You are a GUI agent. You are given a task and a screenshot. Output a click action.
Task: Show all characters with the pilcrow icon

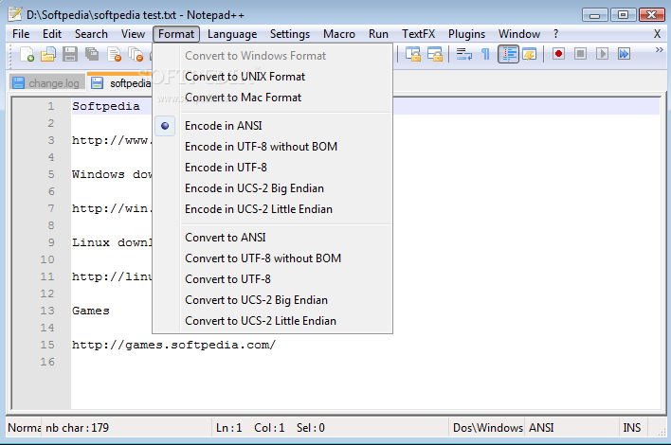point(485,54)
